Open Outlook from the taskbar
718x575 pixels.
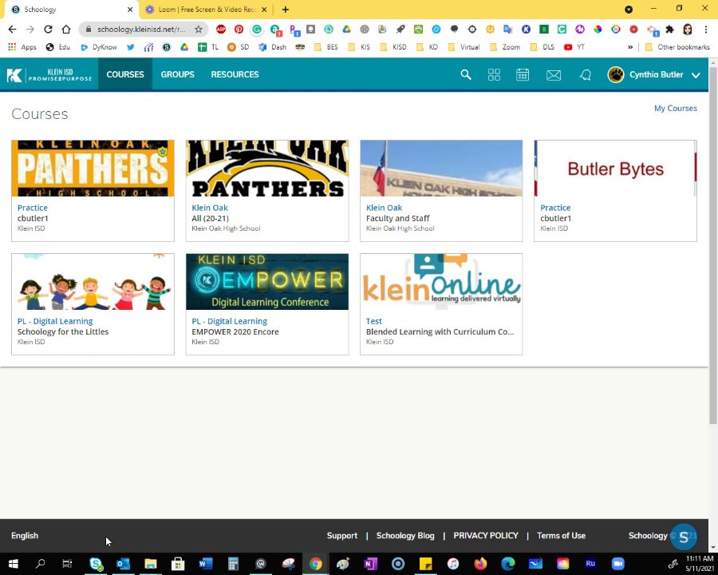point(123,564)
